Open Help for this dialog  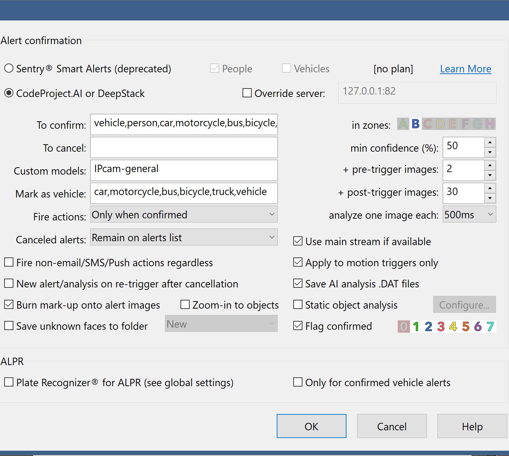coord(472,426)
